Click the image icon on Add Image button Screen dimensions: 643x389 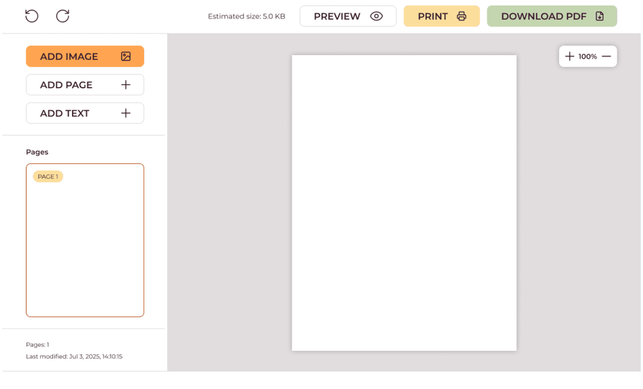126,56
